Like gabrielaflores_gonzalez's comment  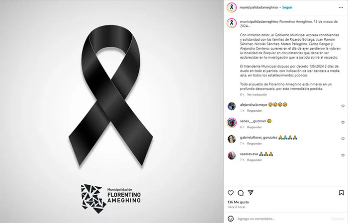pyautogui.click(x=343, y=139)
